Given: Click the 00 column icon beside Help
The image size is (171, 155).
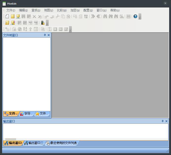Looking at the screenshot, I should click(x=129, y=16).
